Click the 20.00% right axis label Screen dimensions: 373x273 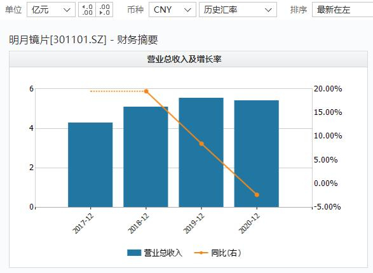pyautogui.click(x=328, y=89)
